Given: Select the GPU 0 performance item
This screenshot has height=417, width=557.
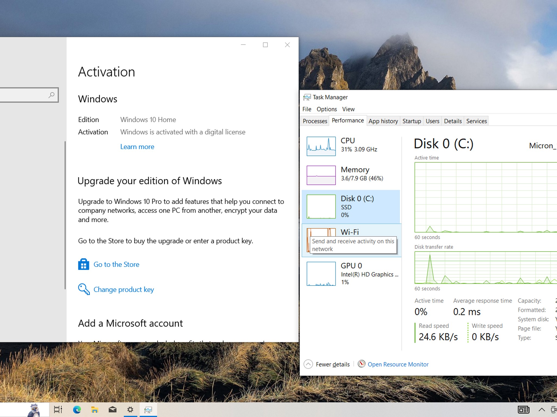Looking at the screenshot, I should click(351, 273).
